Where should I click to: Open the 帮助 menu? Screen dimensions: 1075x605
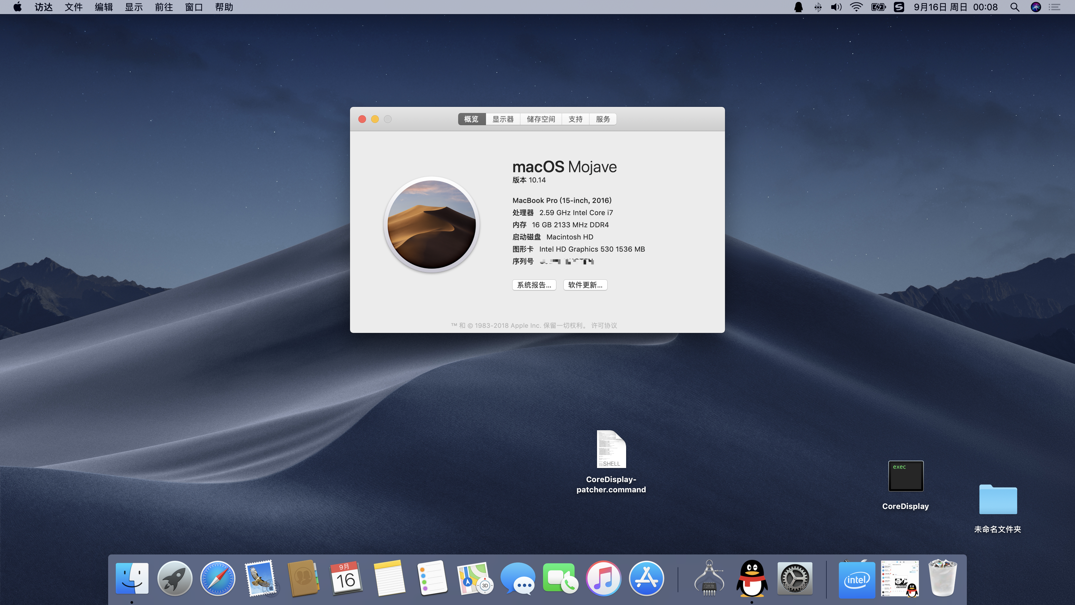point(224,7)
